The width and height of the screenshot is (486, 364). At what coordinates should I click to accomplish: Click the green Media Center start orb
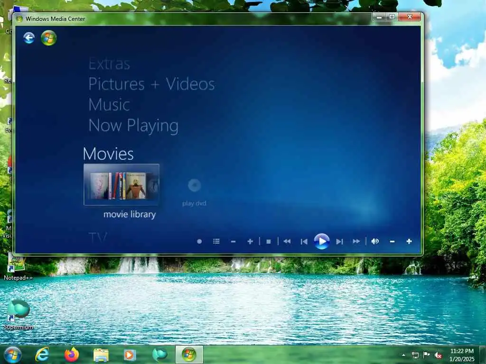(x=49, y=38)
